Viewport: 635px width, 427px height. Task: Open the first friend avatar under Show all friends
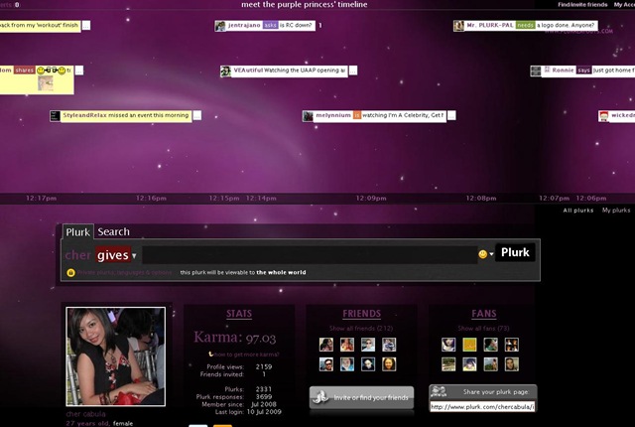326,345
